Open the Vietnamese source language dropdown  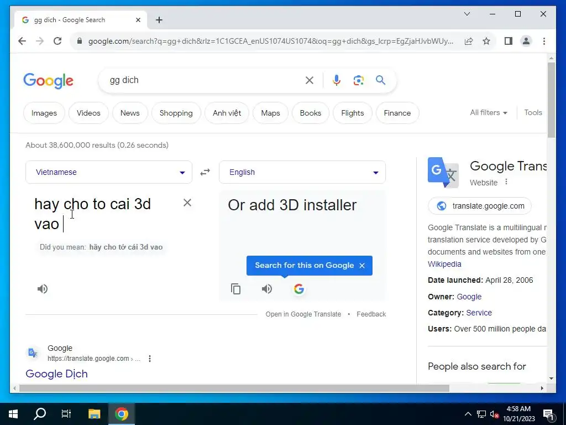tap(109, 173)
